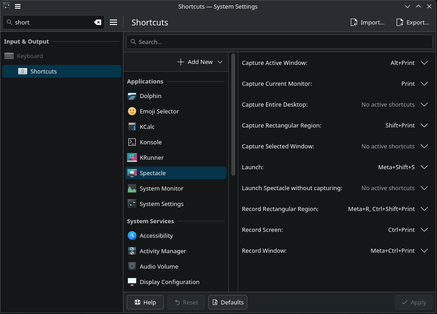Restore settings with Defaults button
Image resolution: width=437 pixels, height=314 pixels.
pyautogui.click(x=228, y=302)
